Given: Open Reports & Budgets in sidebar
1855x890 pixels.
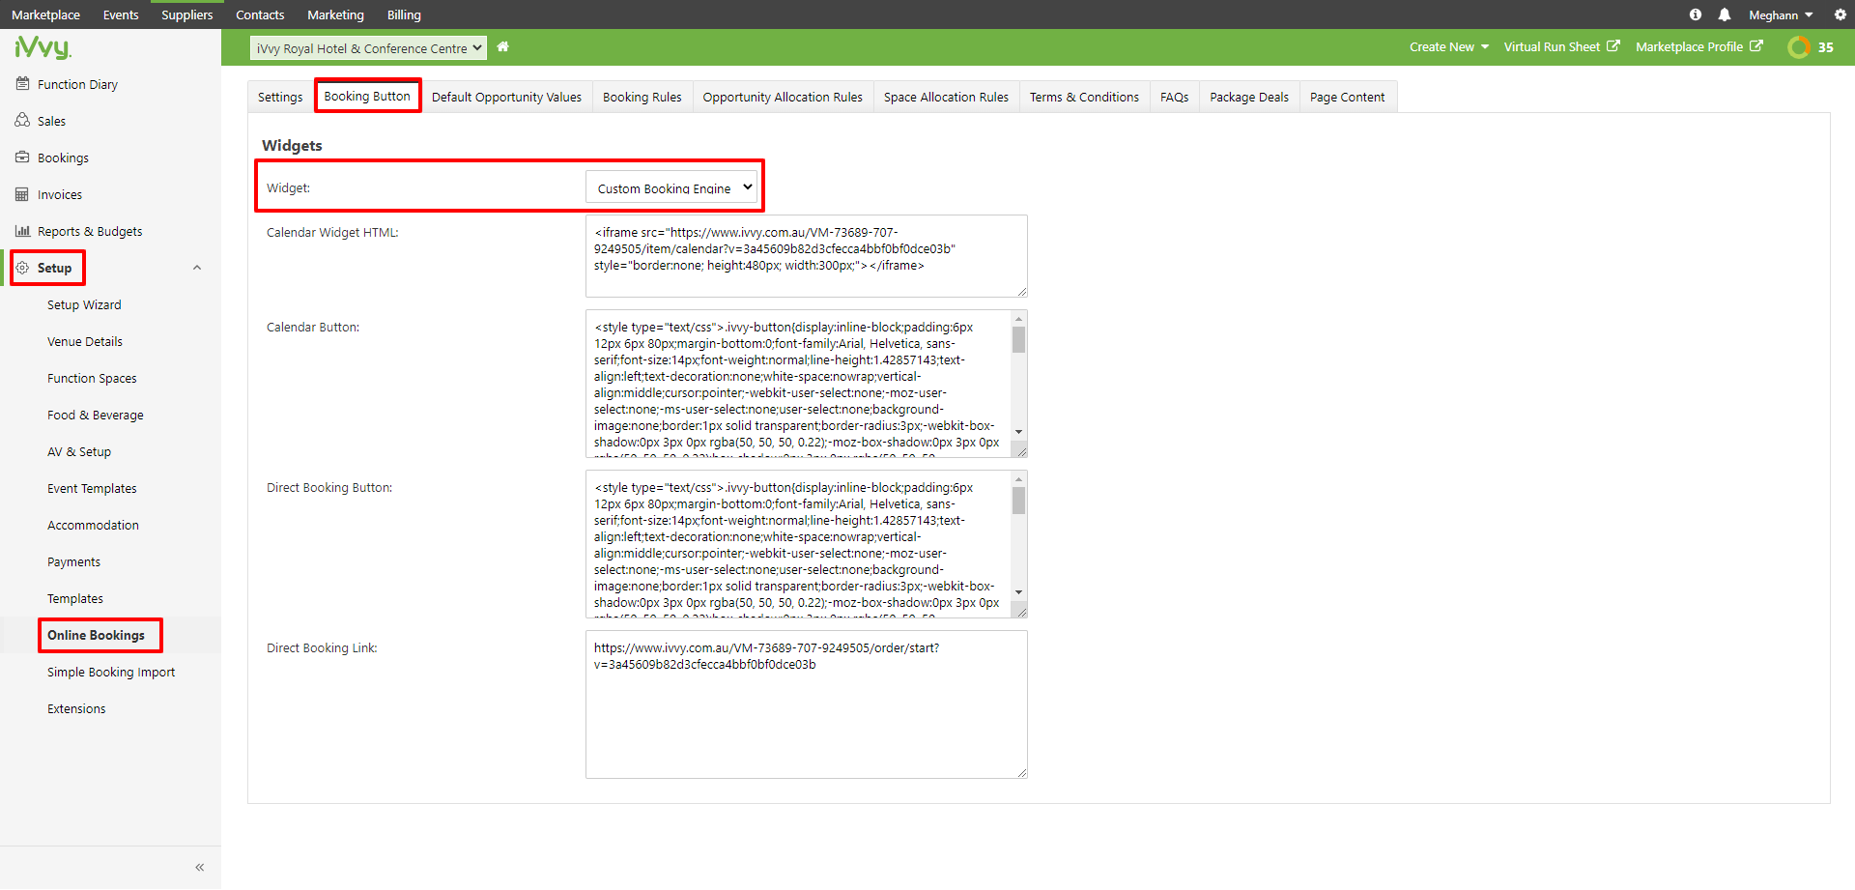Looking at the screenshot, I should click(x=90, y=231).
